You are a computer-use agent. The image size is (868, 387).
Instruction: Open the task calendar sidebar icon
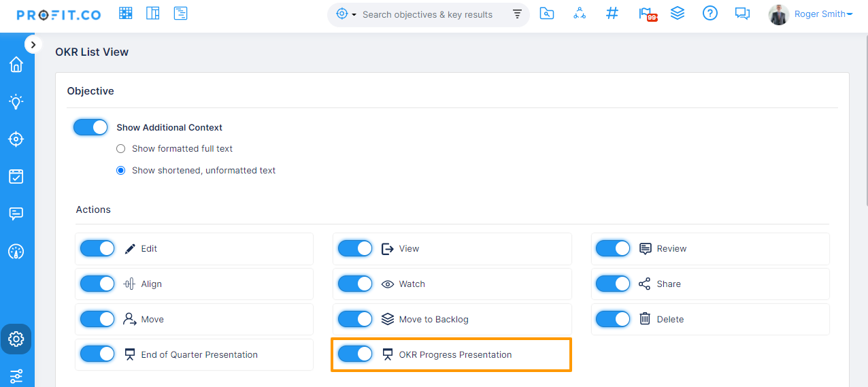(16, 177)
